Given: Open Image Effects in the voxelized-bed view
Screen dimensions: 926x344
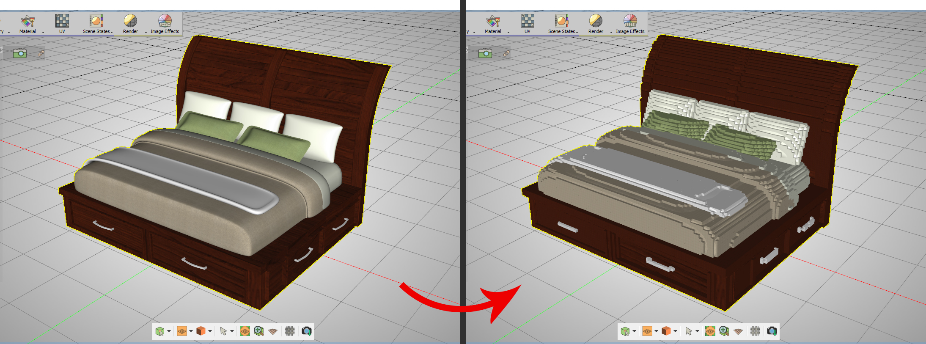Looking at the screenshot, I should [x=630, y=24].
